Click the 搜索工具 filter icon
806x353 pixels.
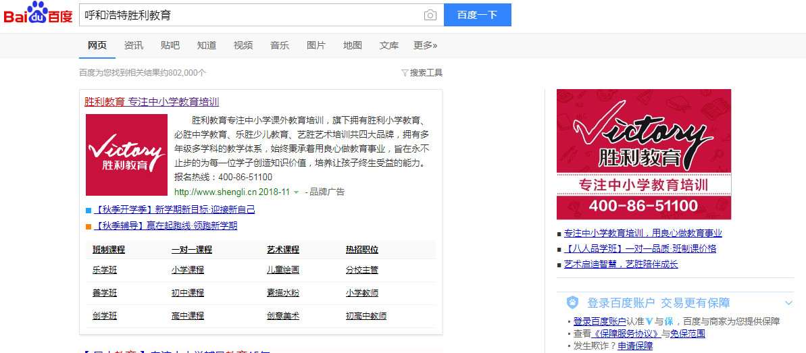405,73
